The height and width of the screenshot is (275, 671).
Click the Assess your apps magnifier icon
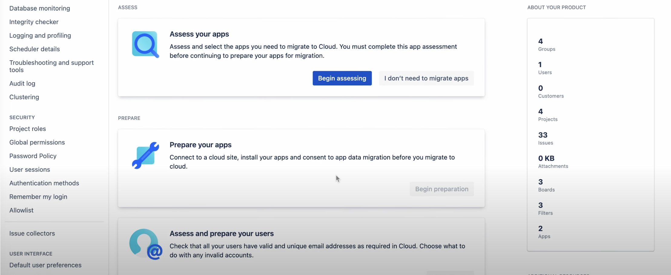[x=145, y=44]
